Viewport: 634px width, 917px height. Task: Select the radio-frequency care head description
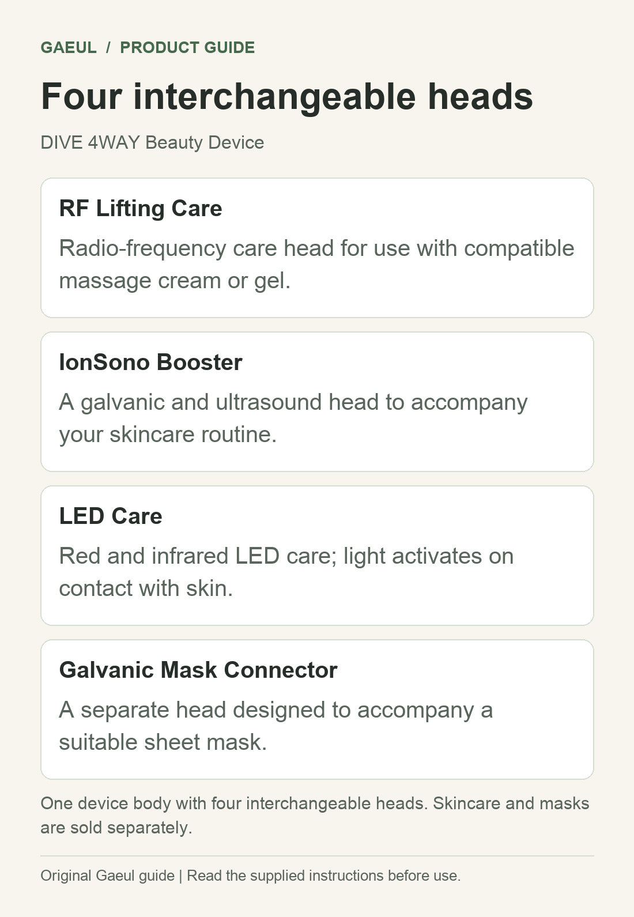tap(316, 265)
